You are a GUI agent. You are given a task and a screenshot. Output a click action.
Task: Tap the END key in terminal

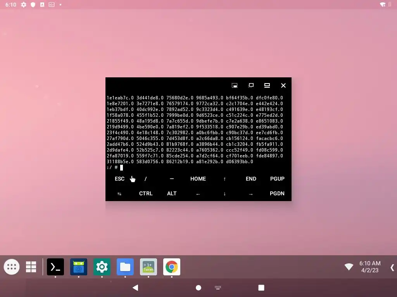251,179
